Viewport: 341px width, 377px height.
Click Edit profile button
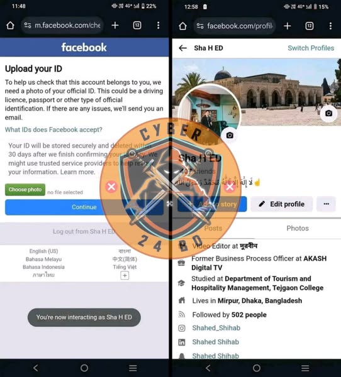[x=281, y=204]
